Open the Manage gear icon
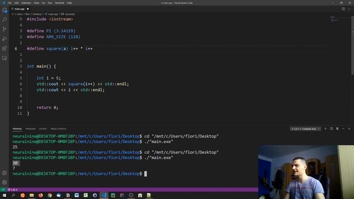354x199 pixels. 4,182
